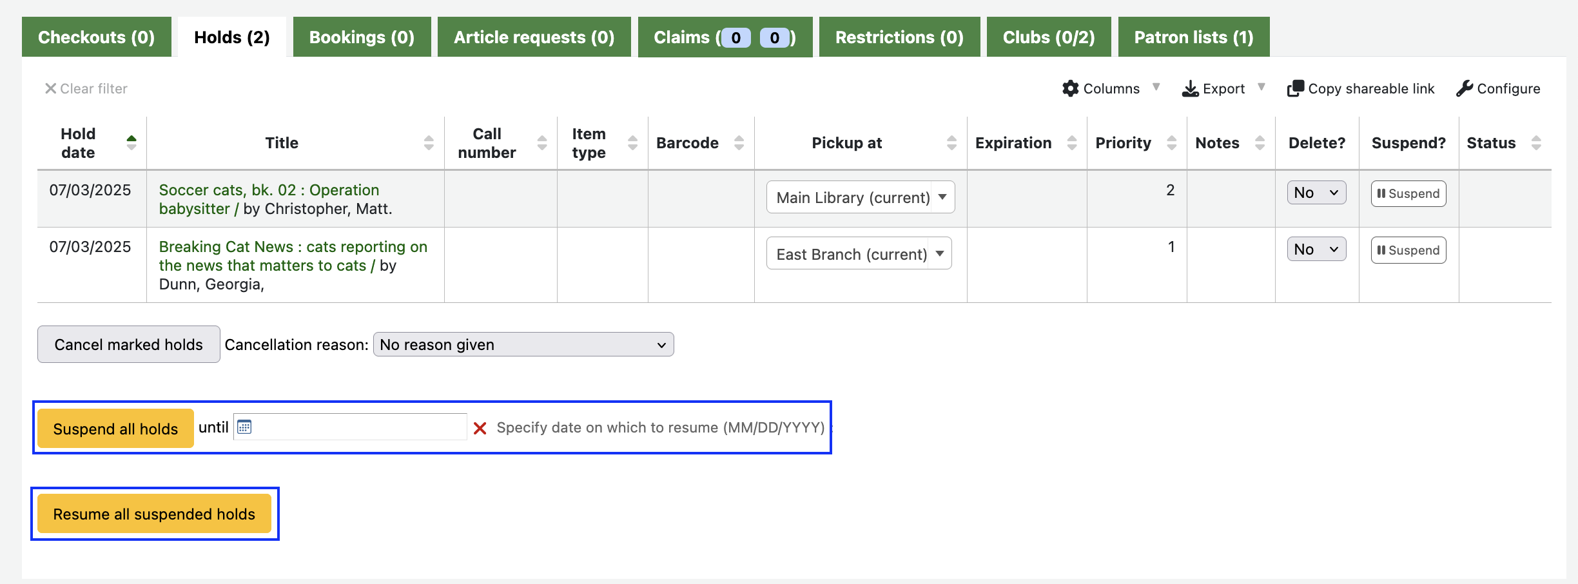The image size is (1578, 584).
Task: Click the Configure wrench icon
Action: (x=1464, y=88)
